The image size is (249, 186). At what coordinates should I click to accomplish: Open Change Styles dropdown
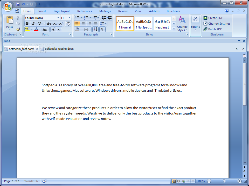click(x=182, y=24)
